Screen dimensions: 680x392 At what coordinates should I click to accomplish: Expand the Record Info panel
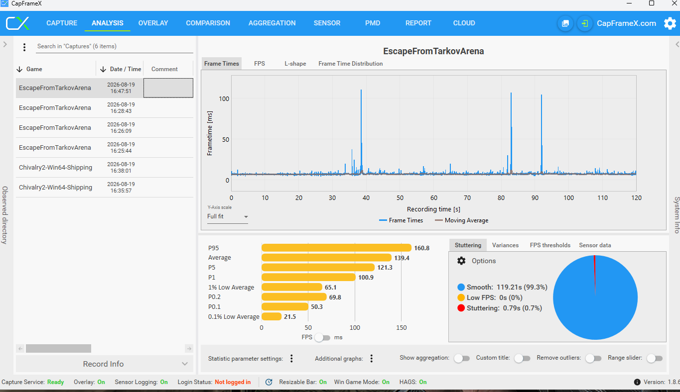pyautogui.click(x=104, y=364)
